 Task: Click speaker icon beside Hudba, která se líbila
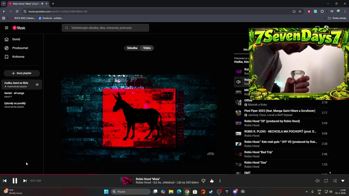pos(37,85)
